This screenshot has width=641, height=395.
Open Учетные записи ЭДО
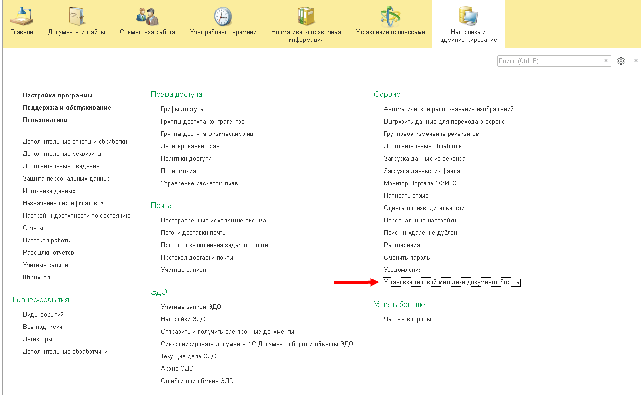pyautogui.click(x=191, y=307)
